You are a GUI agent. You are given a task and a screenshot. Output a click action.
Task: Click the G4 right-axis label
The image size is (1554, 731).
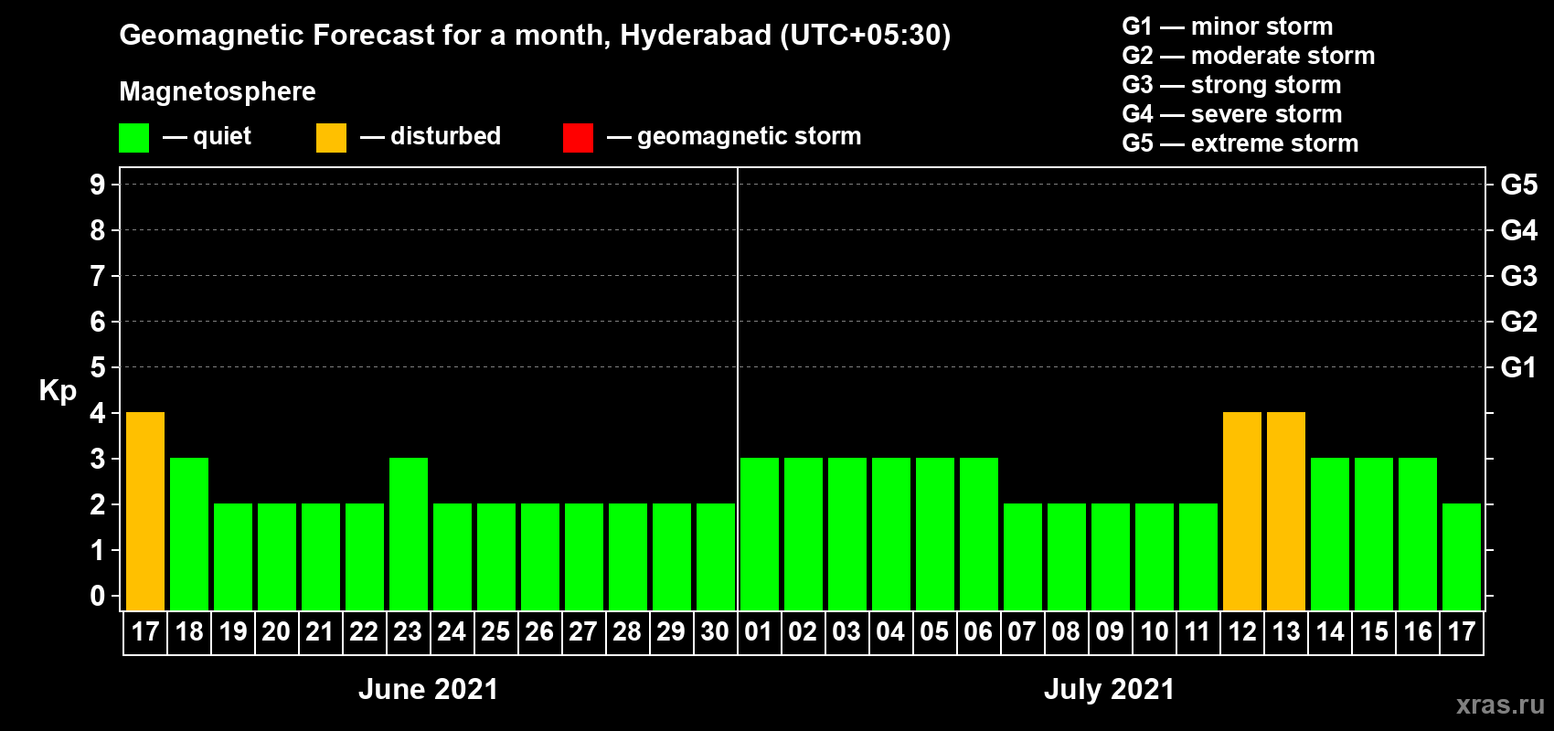click(1518, 230)
